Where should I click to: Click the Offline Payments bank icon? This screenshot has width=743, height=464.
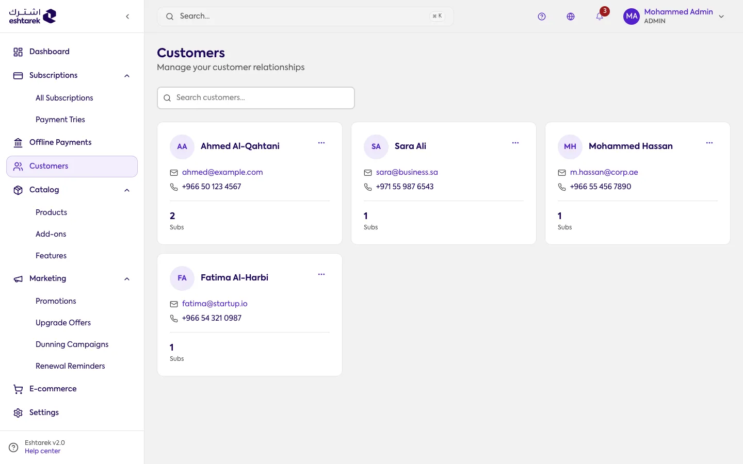[18, 143]
